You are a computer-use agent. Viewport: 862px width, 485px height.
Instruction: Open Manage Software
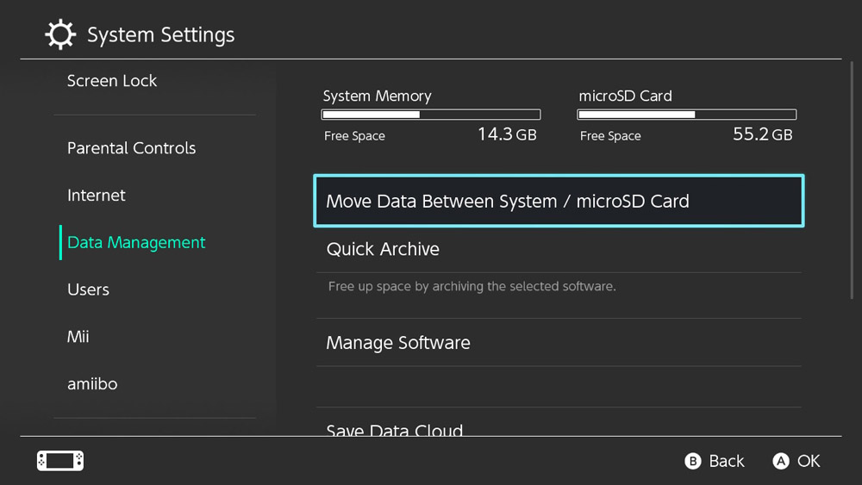click(x=559, y=343)
